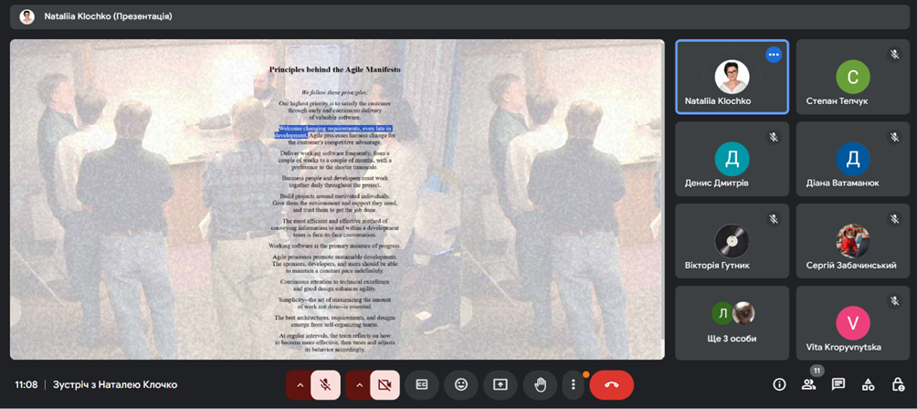Open the emoji reactions button
Screen dimensions: 917x409
tap(461, 385)
